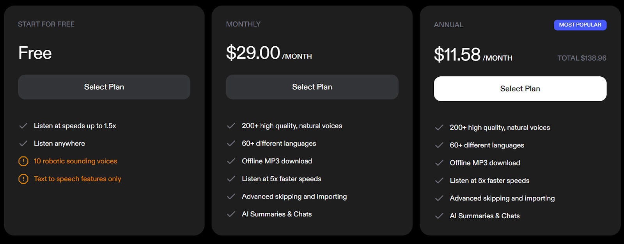Click the orange Text to speech features only text
The image size is (624, 244).
(x=77, y=179)
